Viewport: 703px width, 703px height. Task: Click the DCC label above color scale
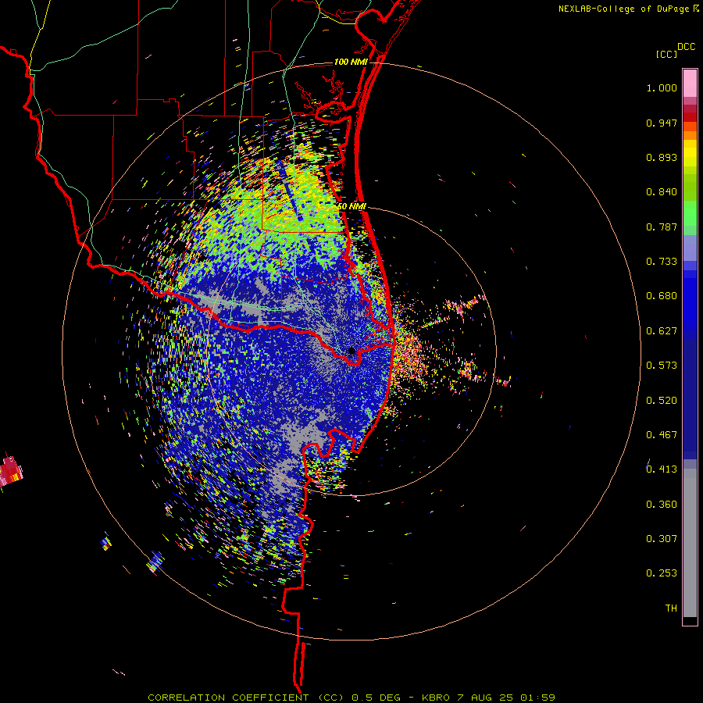686,47
